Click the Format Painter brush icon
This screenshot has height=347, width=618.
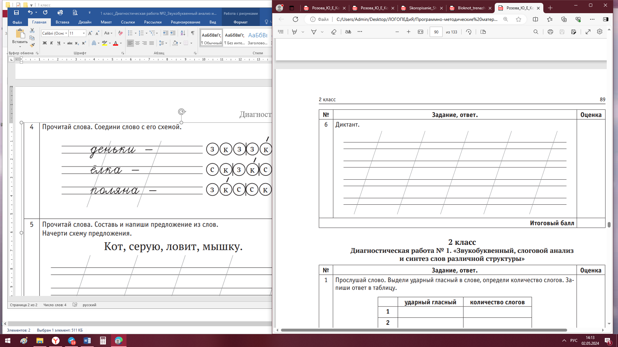pyautogui.click(x=32, y=45)
